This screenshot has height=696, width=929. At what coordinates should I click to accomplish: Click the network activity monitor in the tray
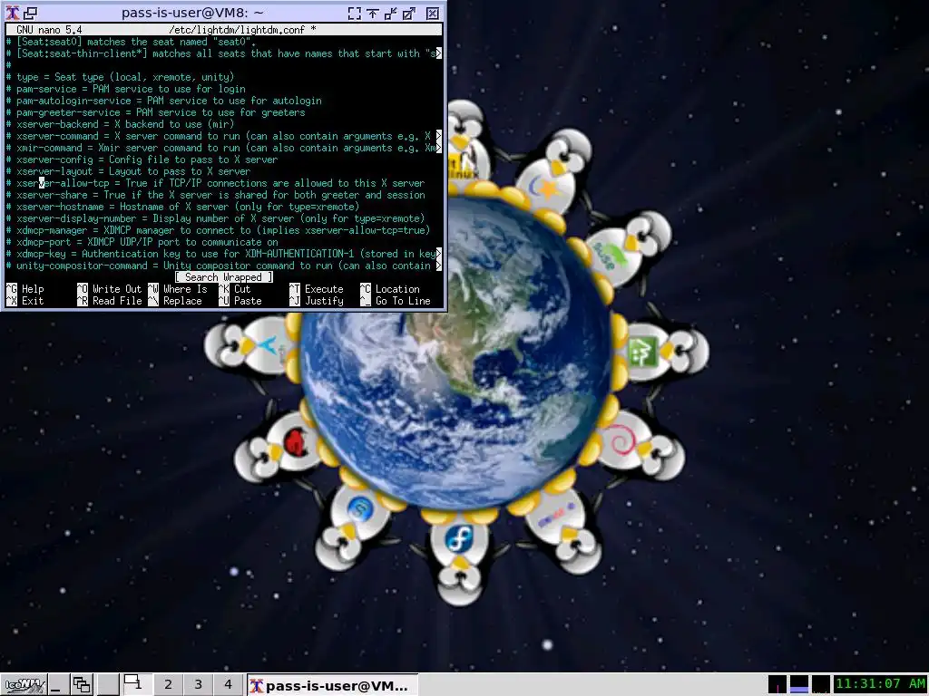[x=820, y=684]
